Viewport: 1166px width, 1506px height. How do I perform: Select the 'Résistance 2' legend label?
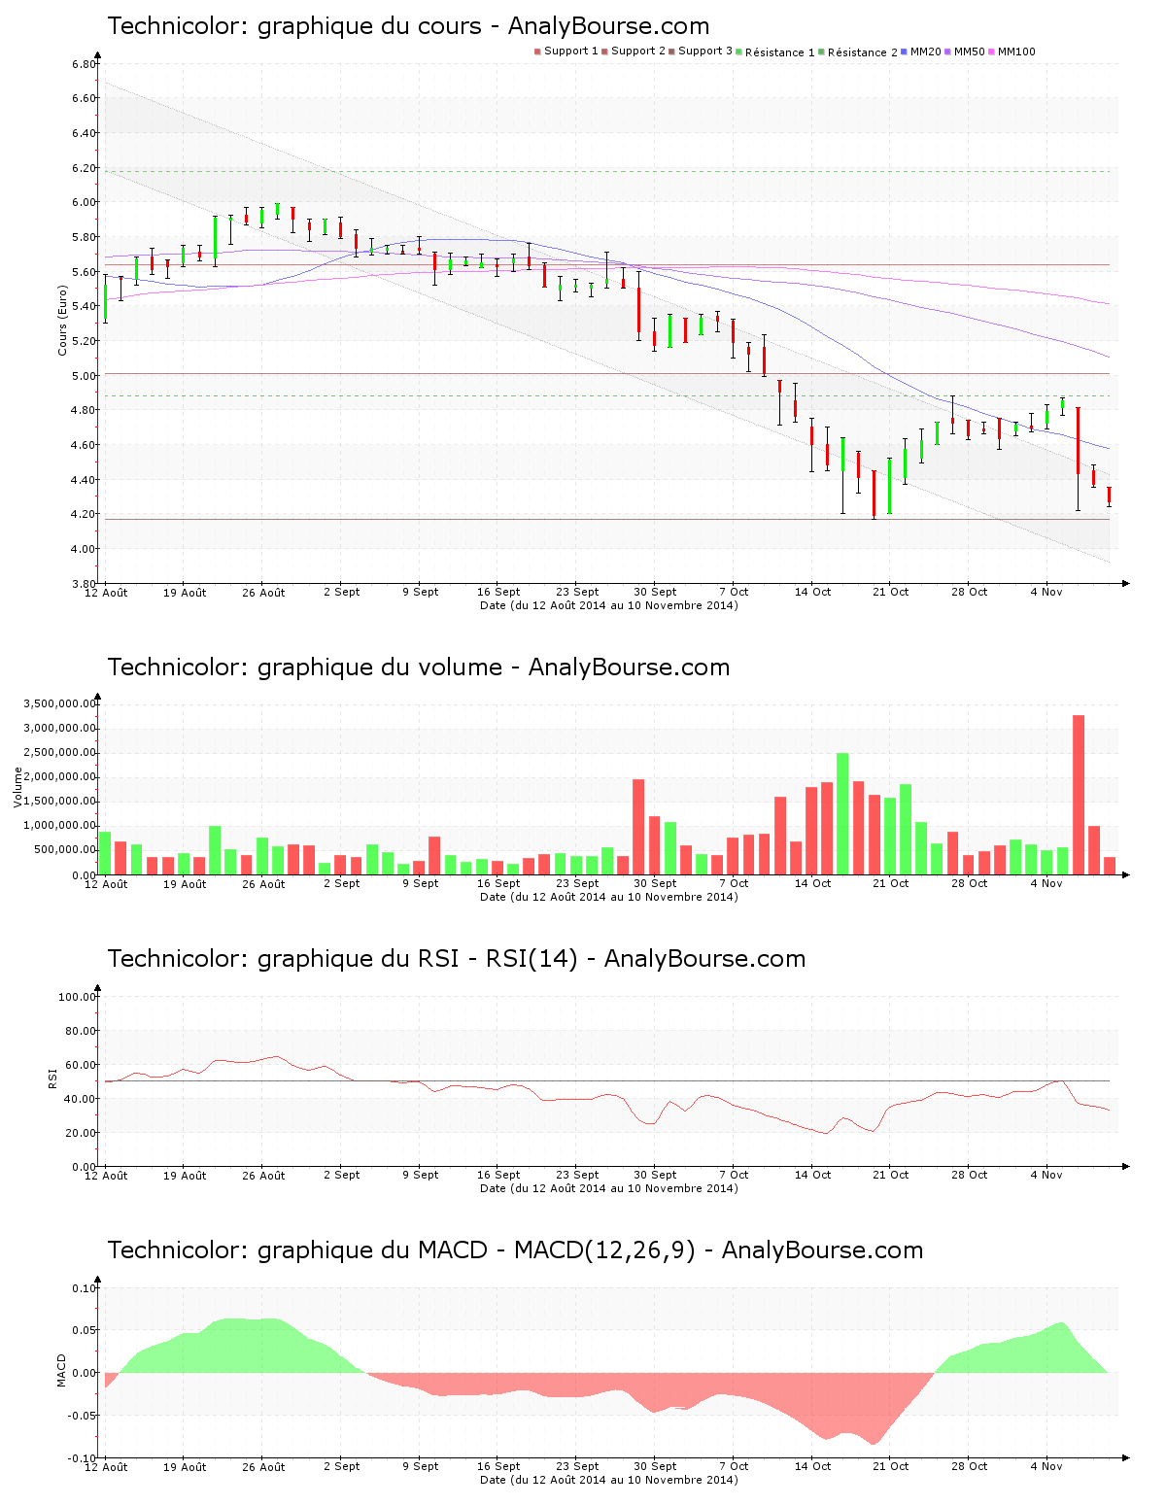(x=863, y=51)
